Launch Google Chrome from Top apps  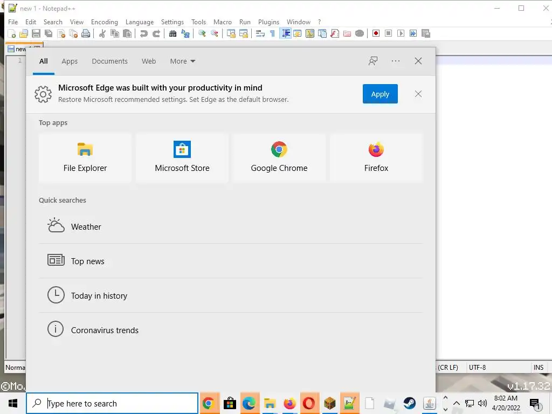(x=279, y=158)
